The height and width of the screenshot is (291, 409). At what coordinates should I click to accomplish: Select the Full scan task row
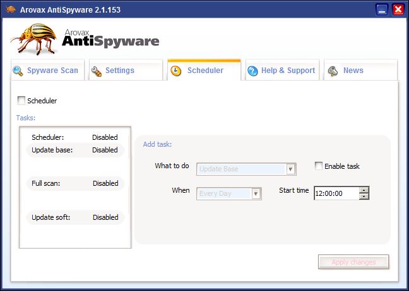(x=75, y=183)
